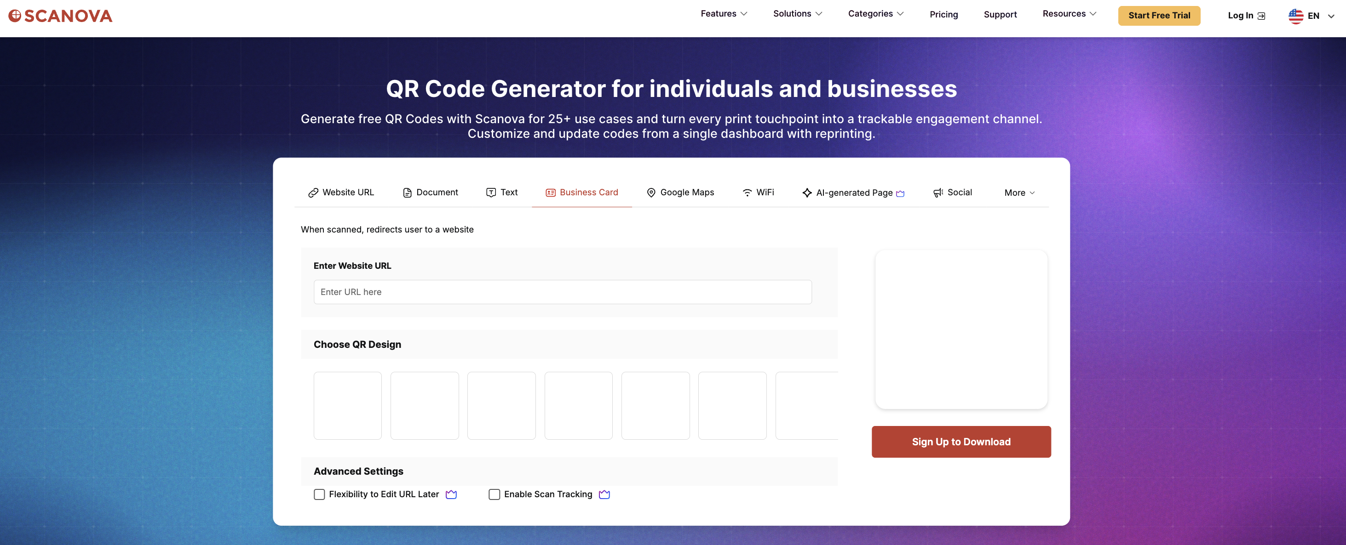Click the Start Free Trial button
This screenshot has height=545, width=1346.
point(1159,16)
